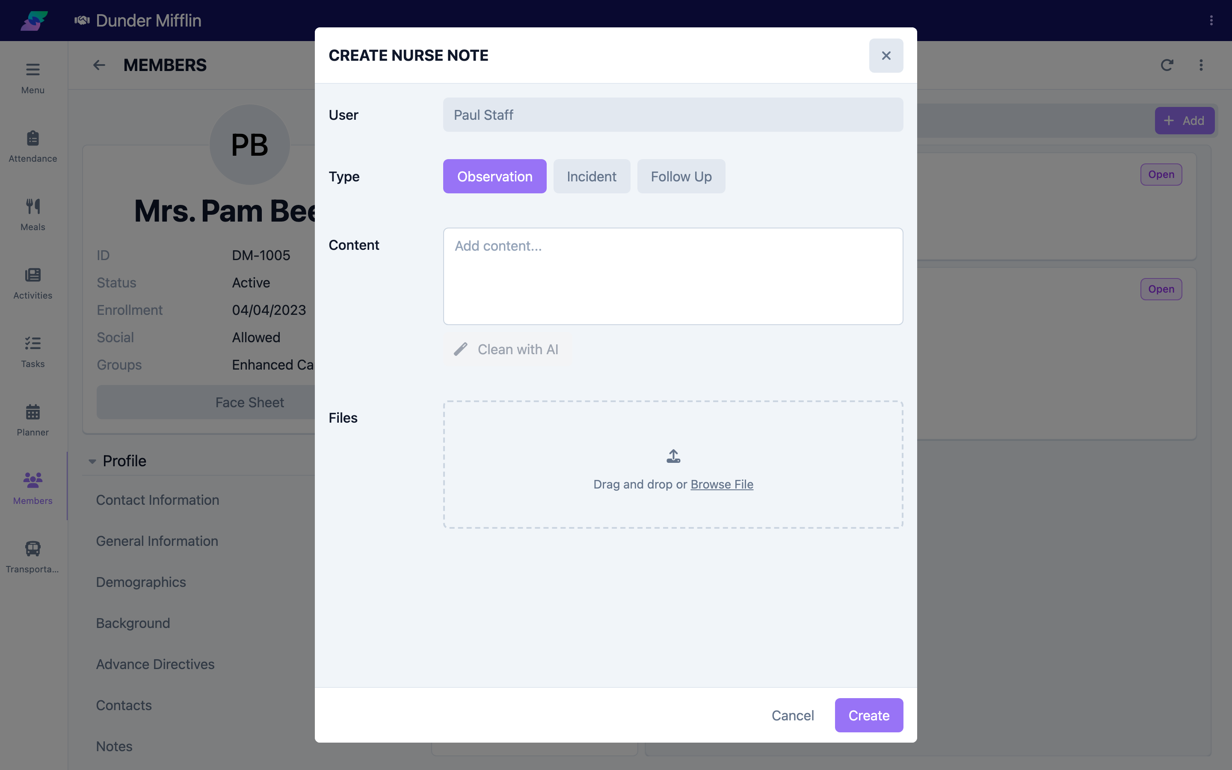Open General Information in the profile
The width and height of the screenshot is (1232, 770).
click(x=157, y=541)
